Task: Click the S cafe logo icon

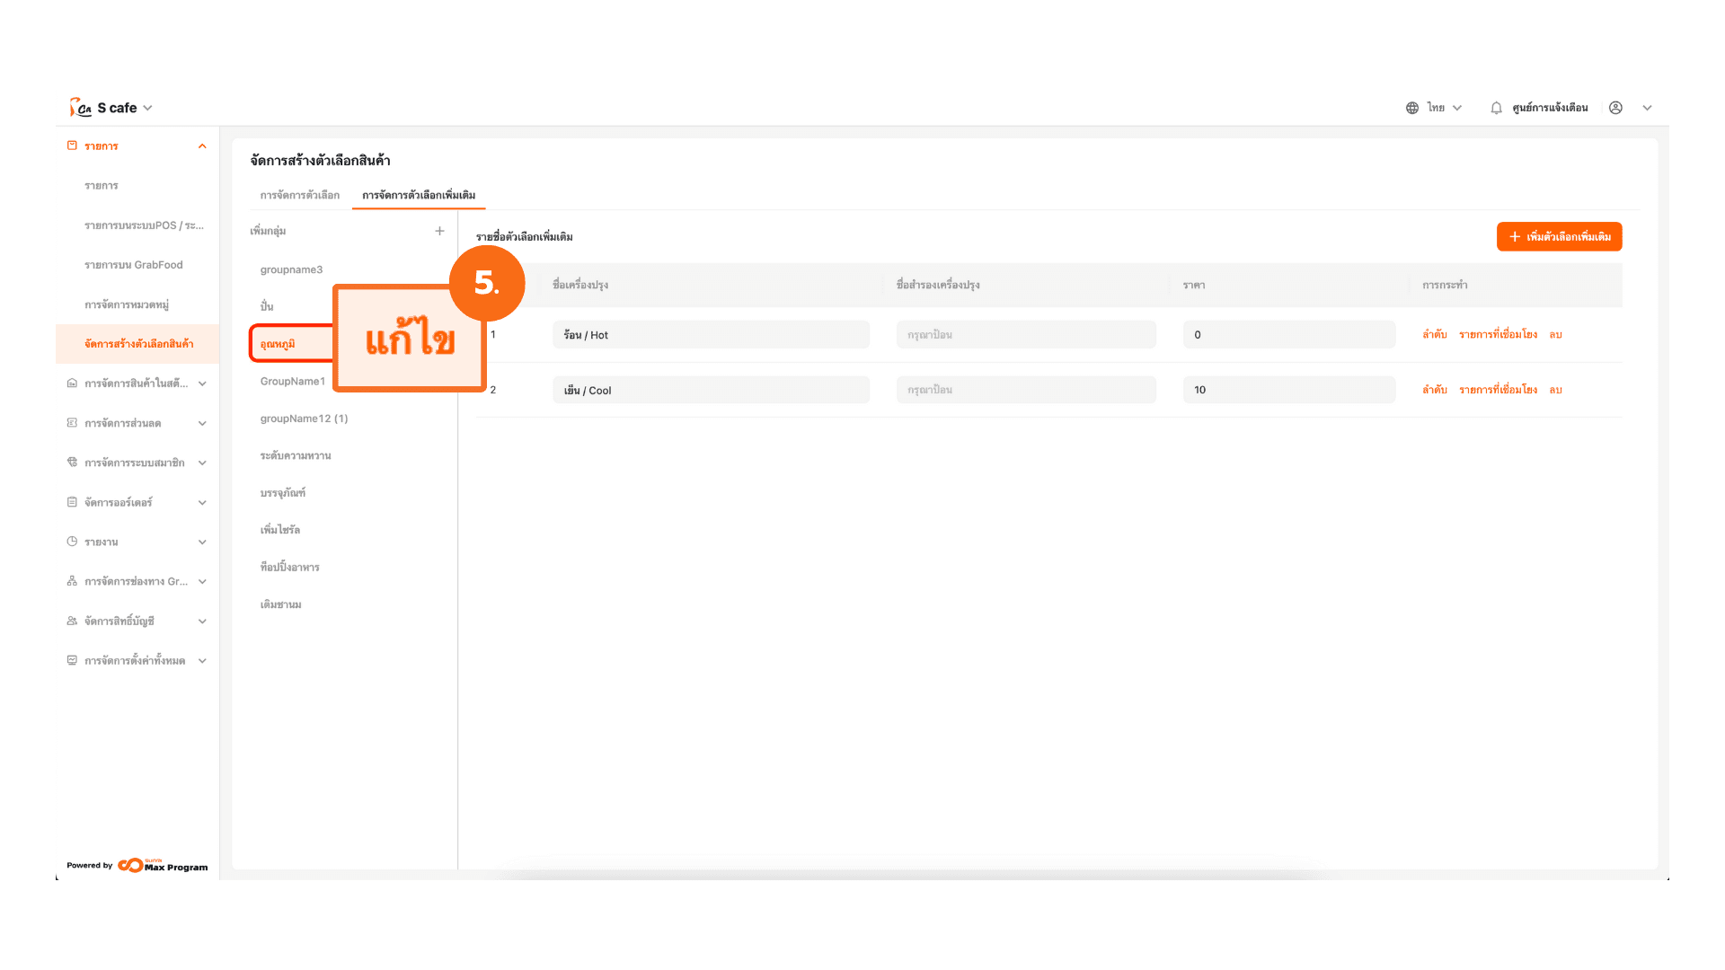Action: coord(81,108)
